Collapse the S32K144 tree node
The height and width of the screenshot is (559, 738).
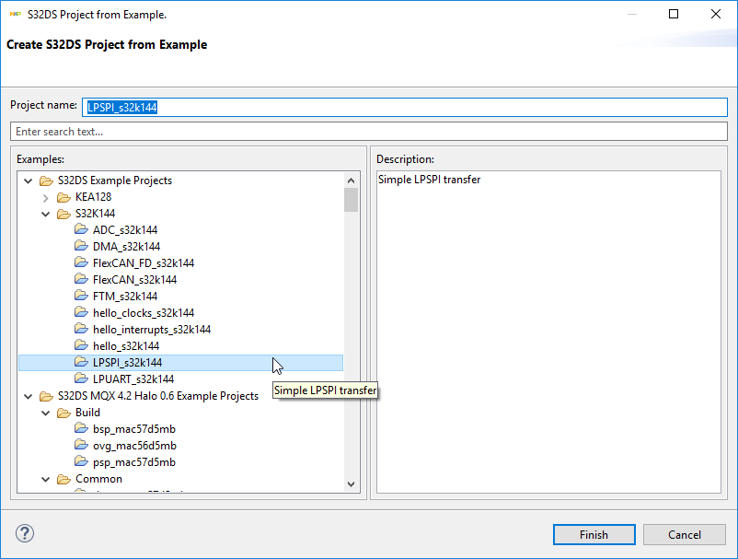click(46, 215)
